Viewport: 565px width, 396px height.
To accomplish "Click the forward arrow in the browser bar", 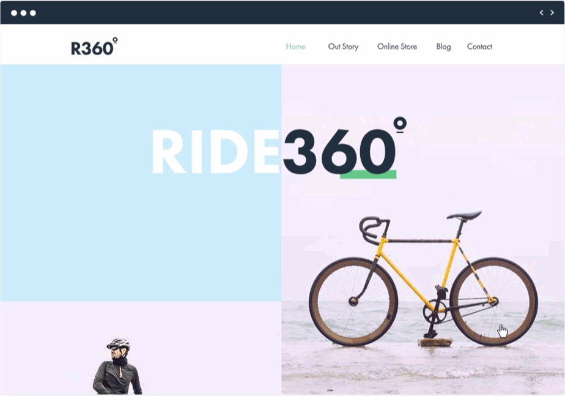I will (x=552, y=13).
